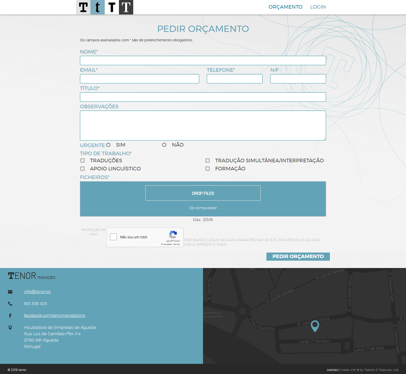Screen dimensions: 406x374
Task: Select SIM for URGENTE
Action: 109,145
